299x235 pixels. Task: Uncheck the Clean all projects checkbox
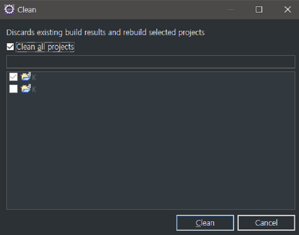[10, 47]
